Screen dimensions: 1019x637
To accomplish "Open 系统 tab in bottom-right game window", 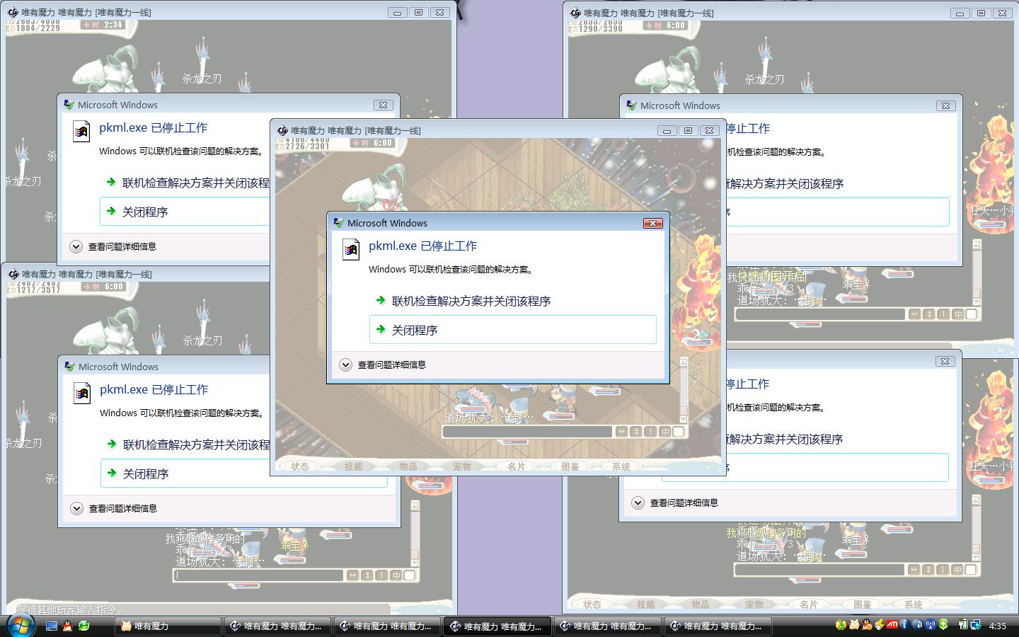I will coord(914,604).
